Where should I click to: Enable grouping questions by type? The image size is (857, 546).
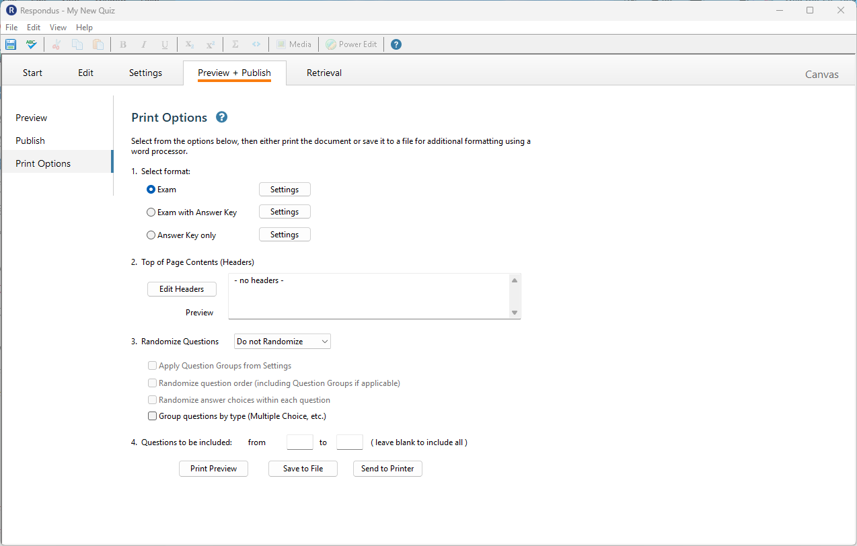click(x=152, y=416)
